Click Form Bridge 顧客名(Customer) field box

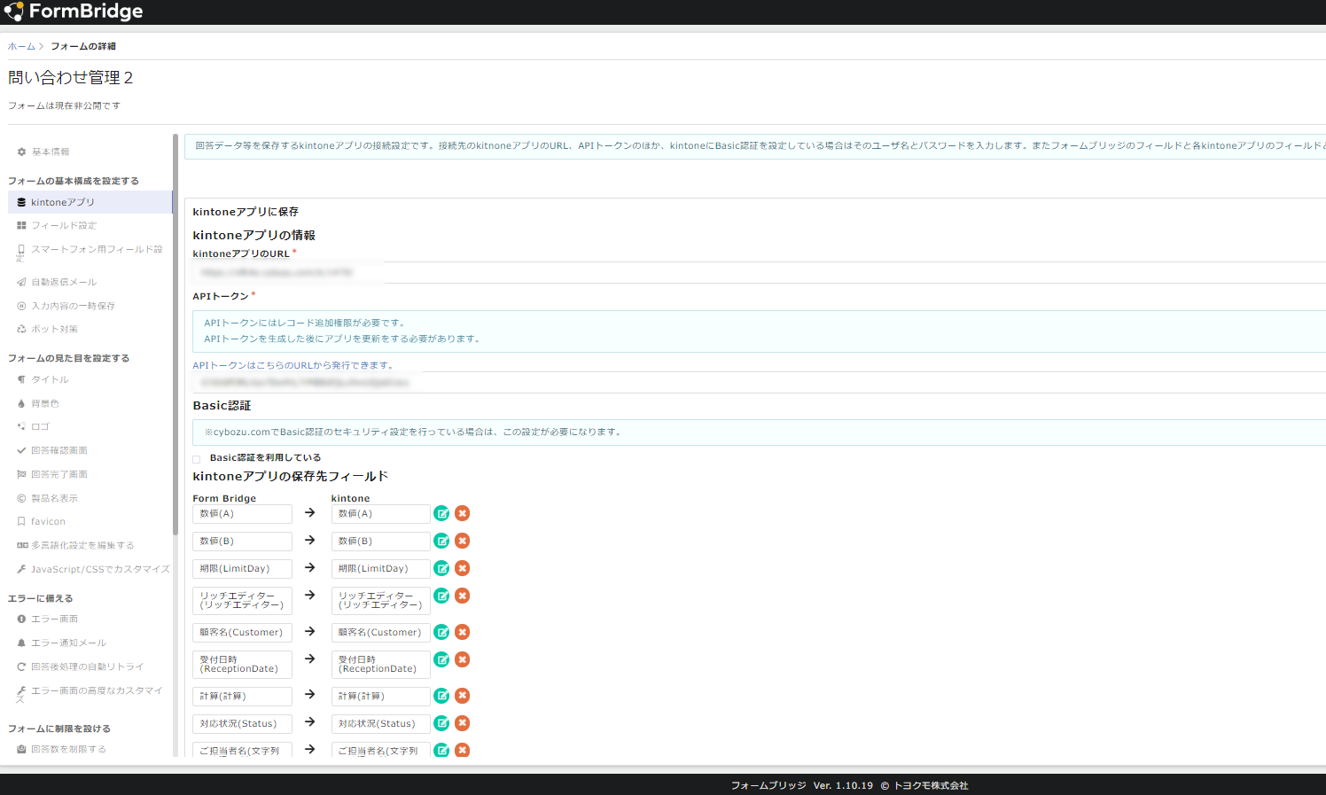click(242, 633)
